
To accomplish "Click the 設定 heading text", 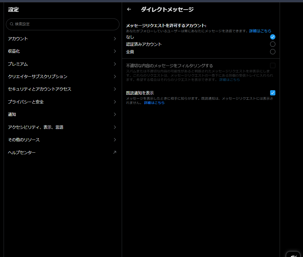I will 13,10.
